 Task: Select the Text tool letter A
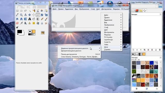click(30, 19)
